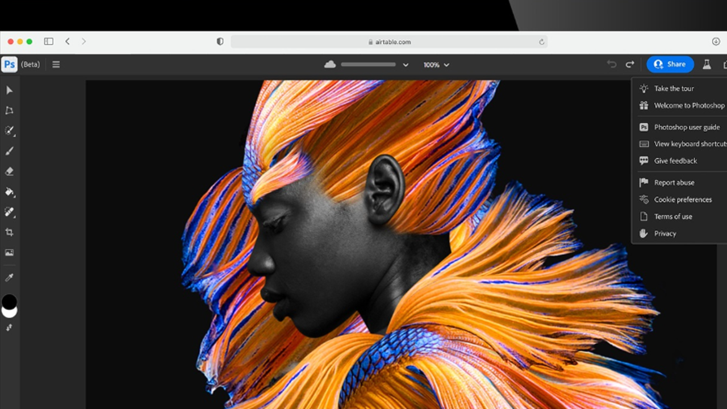Open the zoom level dropdown at 100%

pos(436,64)
